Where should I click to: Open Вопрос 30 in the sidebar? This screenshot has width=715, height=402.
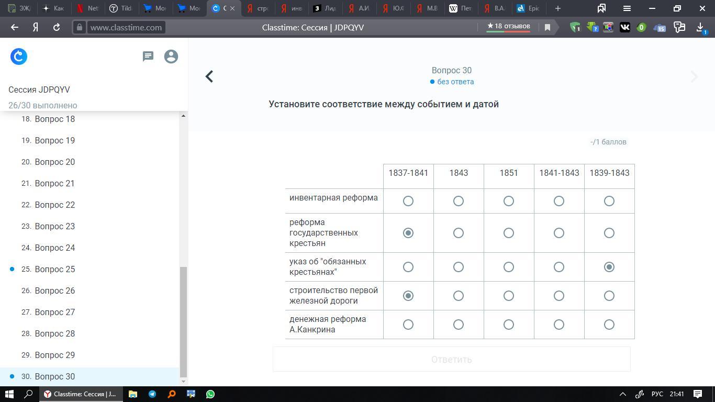(x=55, y=376)
